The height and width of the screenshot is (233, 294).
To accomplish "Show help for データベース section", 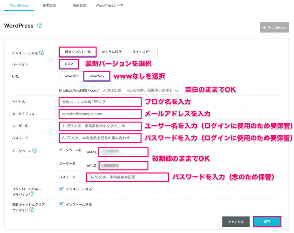I will click(35, 150).
